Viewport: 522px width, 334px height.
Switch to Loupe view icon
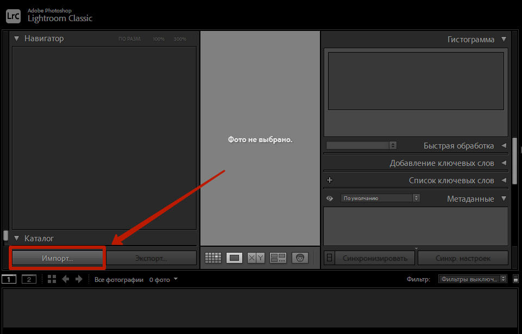point(234,258)
